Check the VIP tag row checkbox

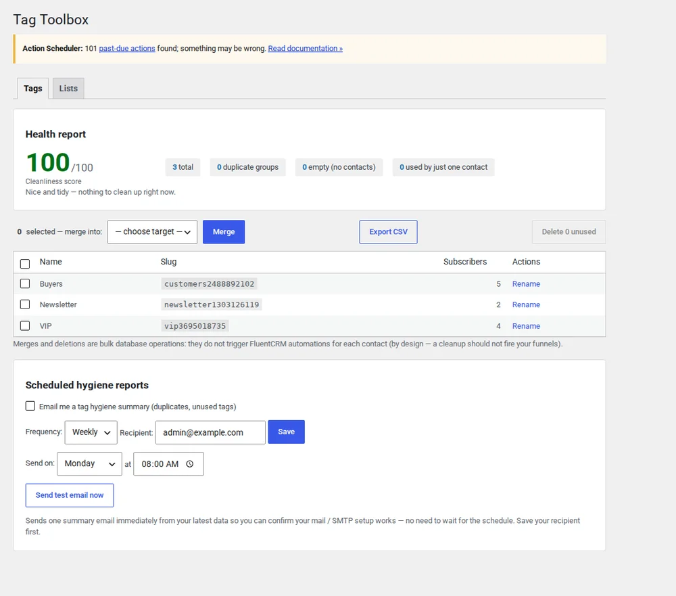tap(25, 325)
